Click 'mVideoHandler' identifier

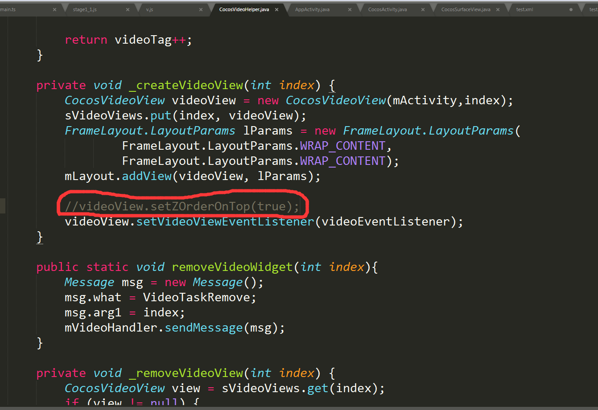click(111, 328)
